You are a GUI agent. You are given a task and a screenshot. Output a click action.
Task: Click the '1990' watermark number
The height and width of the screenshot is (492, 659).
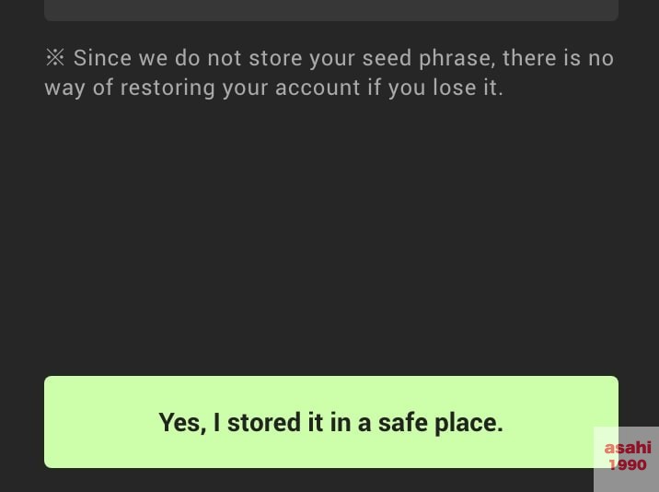[x=628, y=464]
